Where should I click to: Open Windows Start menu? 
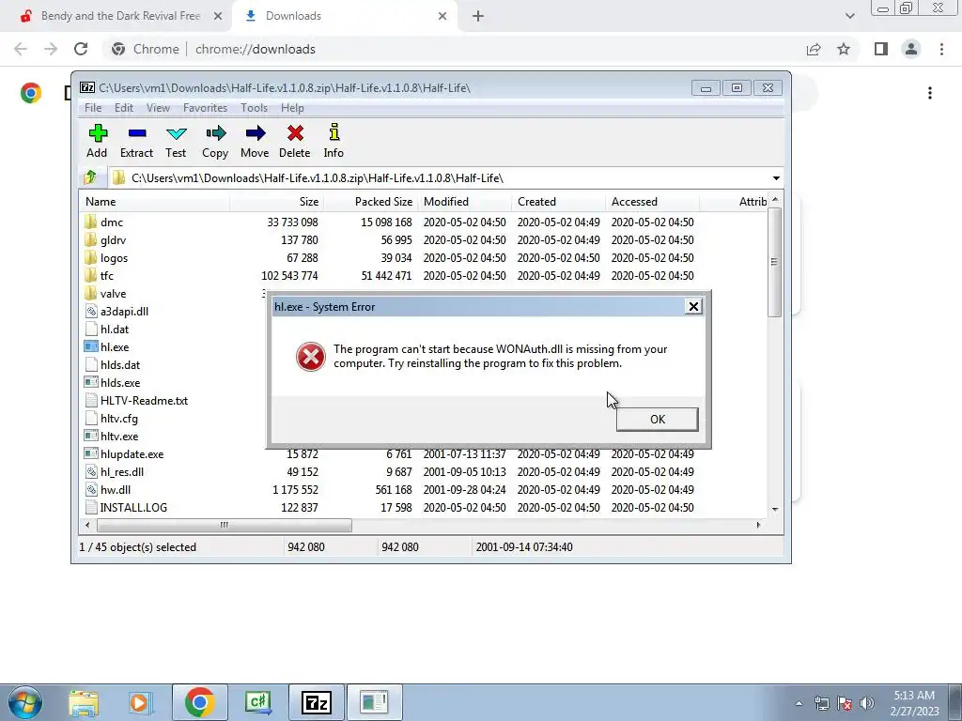click(24, 702)
